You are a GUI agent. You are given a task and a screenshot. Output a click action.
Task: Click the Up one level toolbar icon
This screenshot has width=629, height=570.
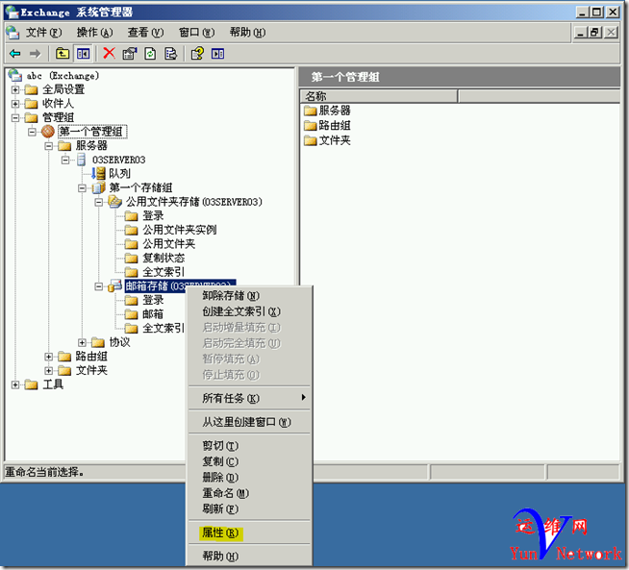(x=63, y=53)
